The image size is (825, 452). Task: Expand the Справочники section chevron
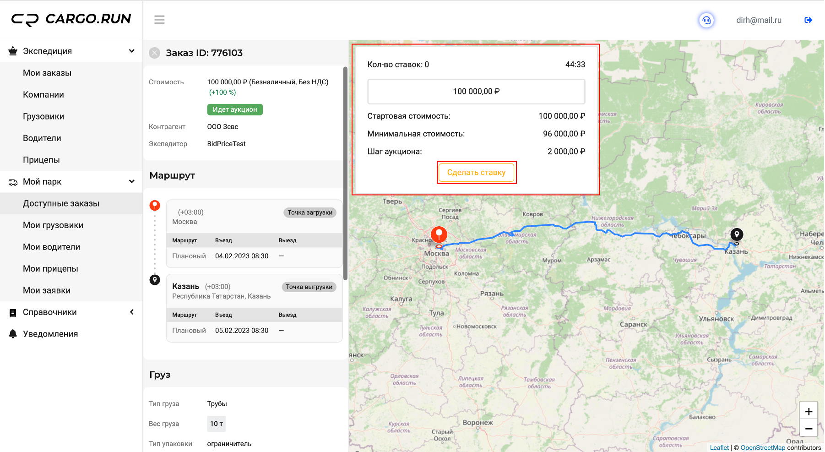[132, 312]
